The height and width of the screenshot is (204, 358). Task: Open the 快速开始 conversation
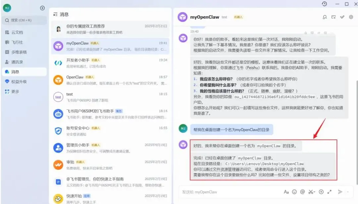(x=110, y=198)
